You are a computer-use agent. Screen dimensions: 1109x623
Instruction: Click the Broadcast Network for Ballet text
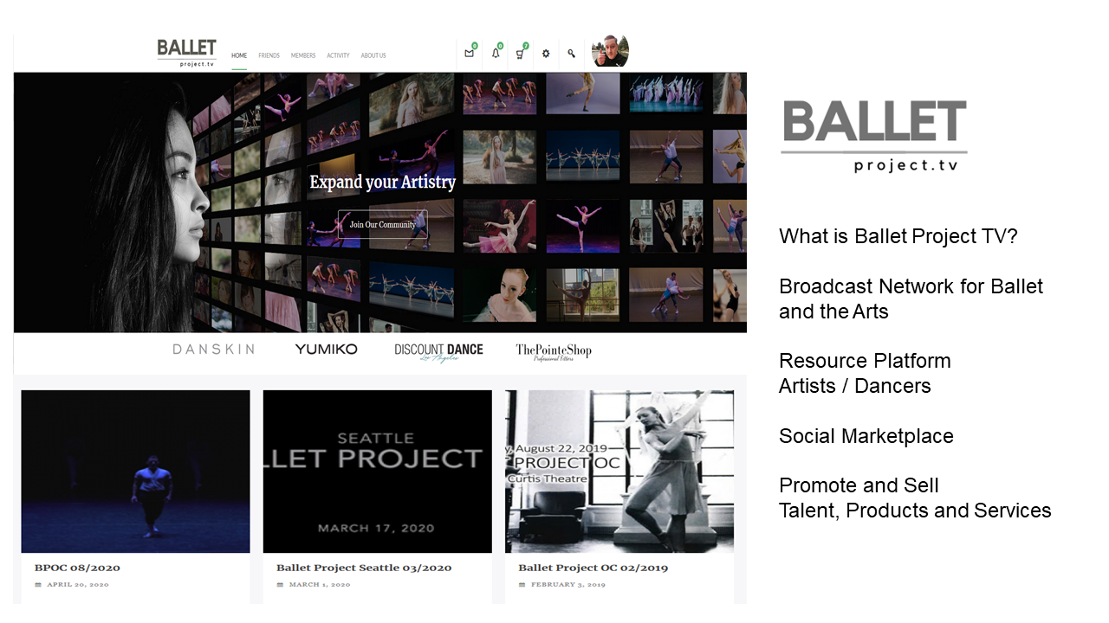(911, 286)
